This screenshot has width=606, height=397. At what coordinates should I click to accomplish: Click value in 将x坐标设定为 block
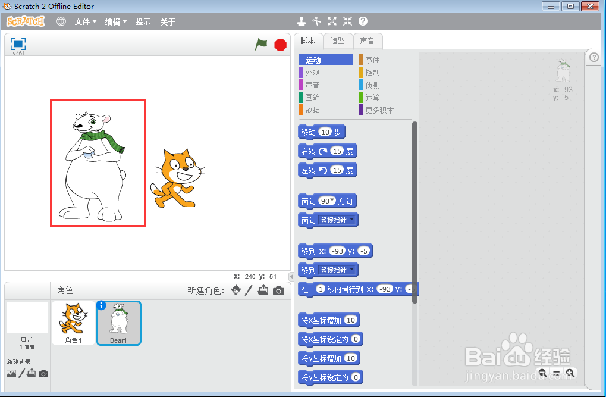[356, 339]
